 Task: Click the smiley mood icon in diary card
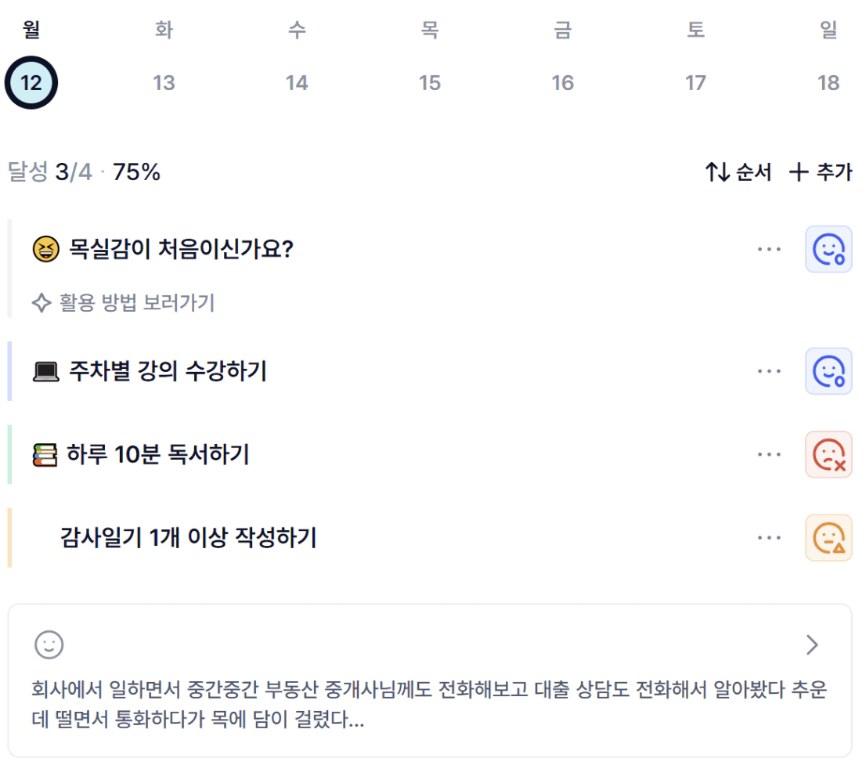point(49,645)
